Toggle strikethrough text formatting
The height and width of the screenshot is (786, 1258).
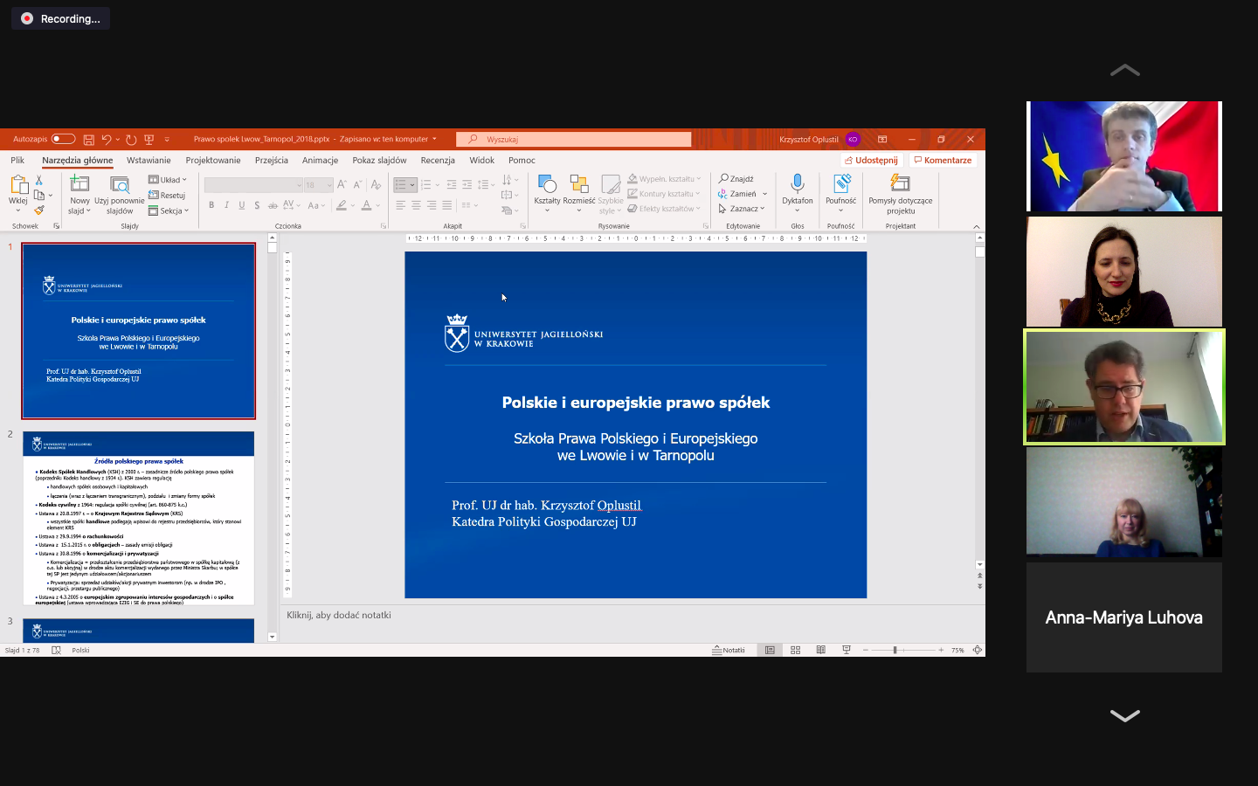[273, 205]
